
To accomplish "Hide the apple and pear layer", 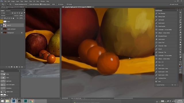I will (2, 29).
